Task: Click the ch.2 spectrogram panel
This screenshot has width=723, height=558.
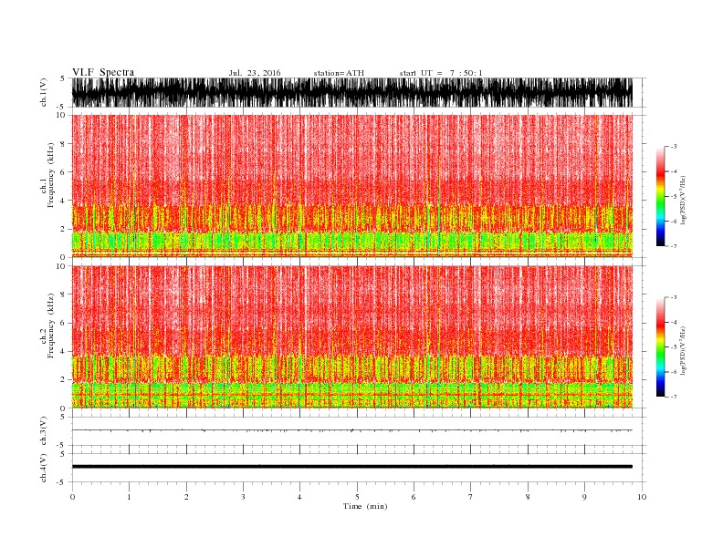Action: pyautogui.click(x=352, y=337)
